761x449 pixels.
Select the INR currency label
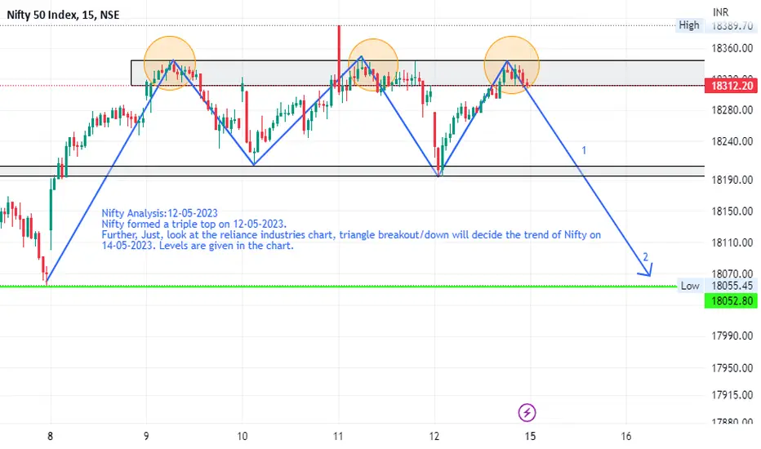(721, 12)
